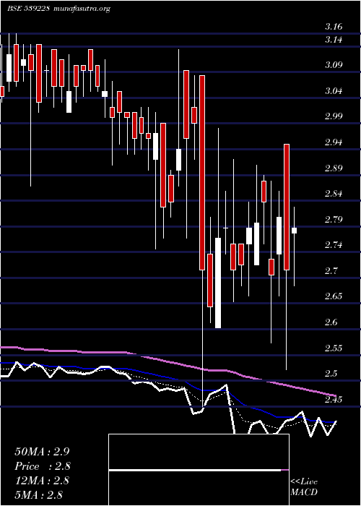Click the 2.84 price axis label
Viewport: 361px width, 506px height.
click(x=334, y=194)
